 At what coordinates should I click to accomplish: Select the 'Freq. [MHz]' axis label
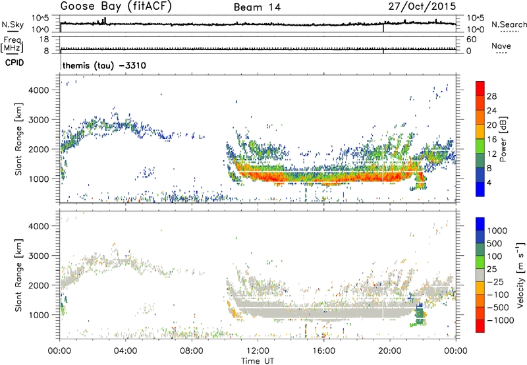click(12, 44)
